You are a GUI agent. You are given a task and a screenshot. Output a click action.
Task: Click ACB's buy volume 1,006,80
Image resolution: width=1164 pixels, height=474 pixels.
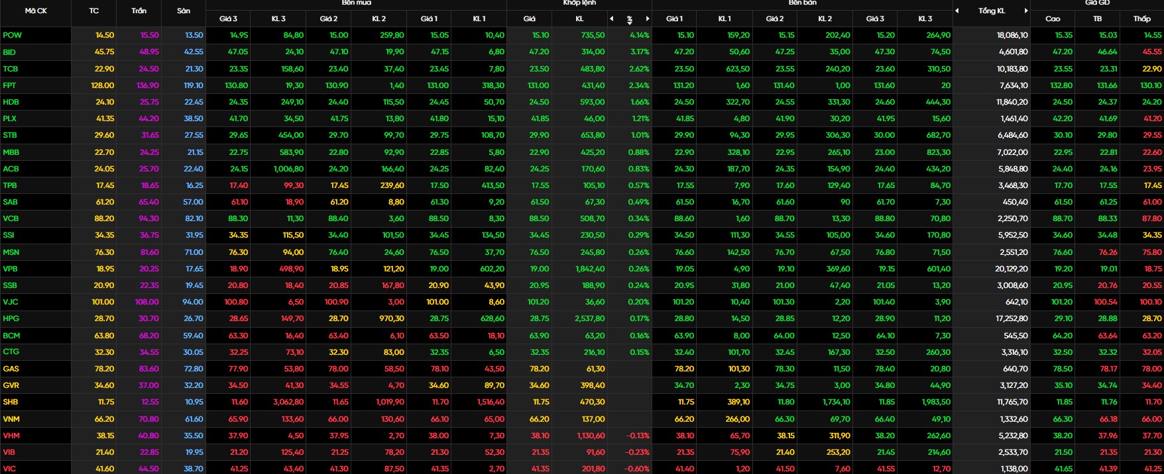(288, 169)
